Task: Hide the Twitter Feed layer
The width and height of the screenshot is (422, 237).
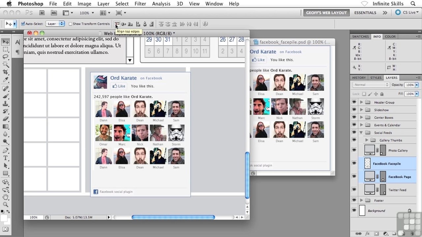Action: pos(354,189)
